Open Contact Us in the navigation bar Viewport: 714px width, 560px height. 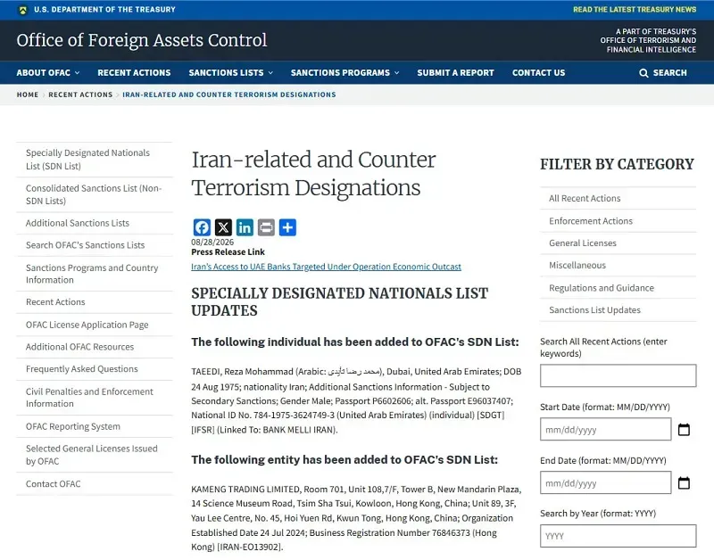tap(538, 73)
